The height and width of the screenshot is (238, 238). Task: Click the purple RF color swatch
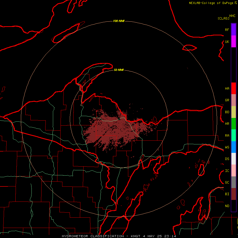click(x=234, y=30)
